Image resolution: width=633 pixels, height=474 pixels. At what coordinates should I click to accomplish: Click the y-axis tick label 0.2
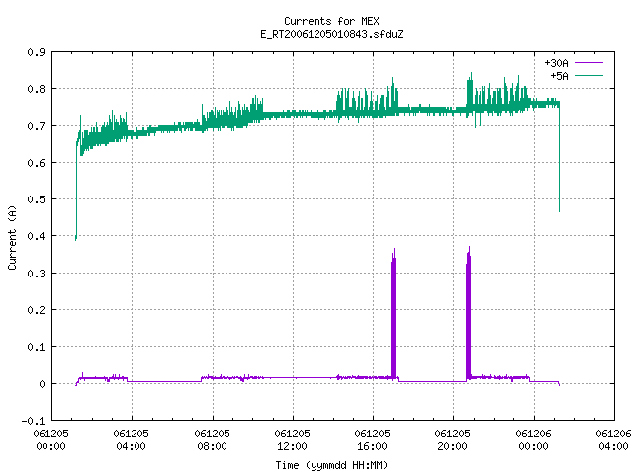pos(36,310)
